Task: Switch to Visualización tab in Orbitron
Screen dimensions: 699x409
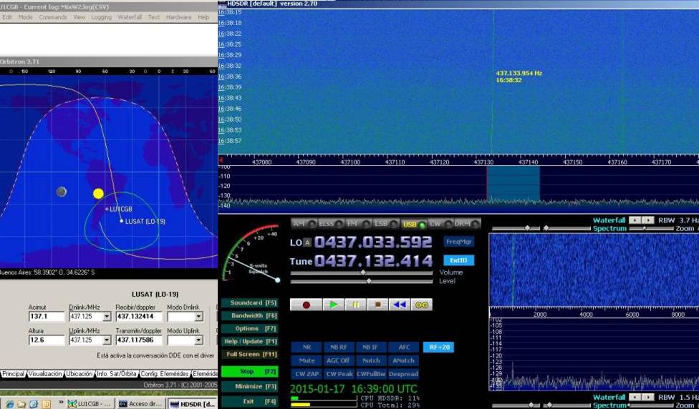Action: 45,374
